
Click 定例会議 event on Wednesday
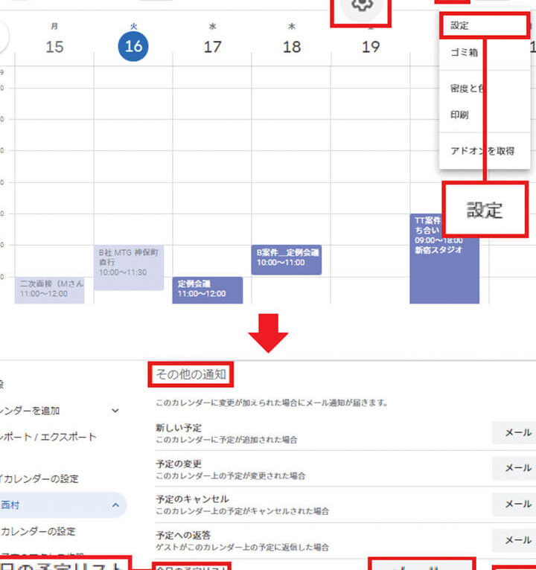(208, 289)
